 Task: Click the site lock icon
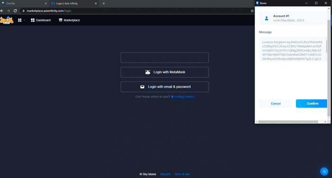pyautogui.click(x=24, y=11)
